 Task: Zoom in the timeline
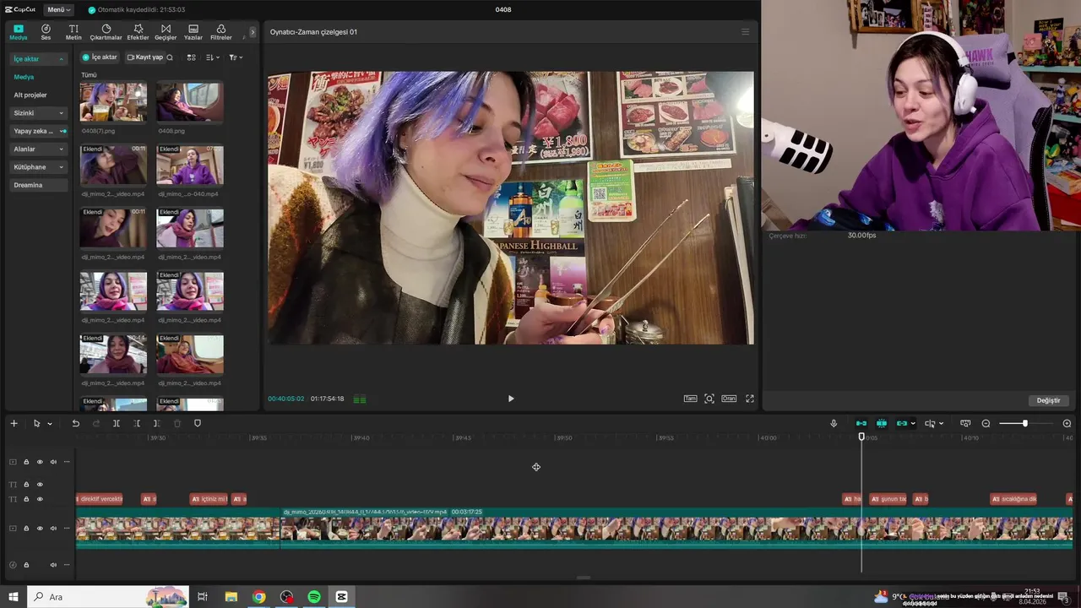[x=1067, y=423]
